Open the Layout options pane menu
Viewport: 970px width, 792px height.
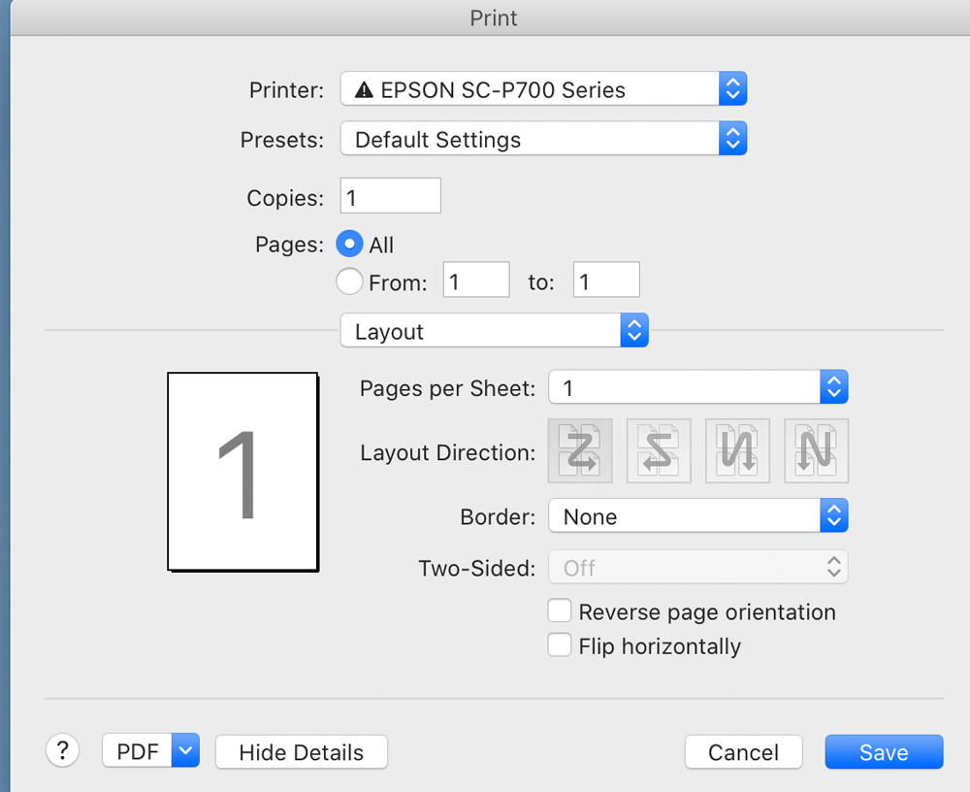tap(494, 331)
